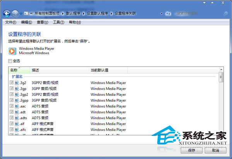The image size is (232, 159).
Task: Click the .aac file type icon
Action: tap(17, 106)
